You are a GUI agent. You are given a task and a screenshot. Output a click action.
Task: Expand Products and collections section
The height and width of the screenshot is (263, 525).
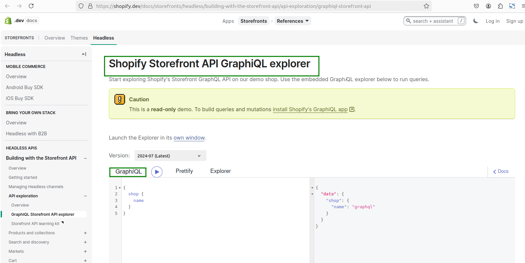tap(85, 233)
